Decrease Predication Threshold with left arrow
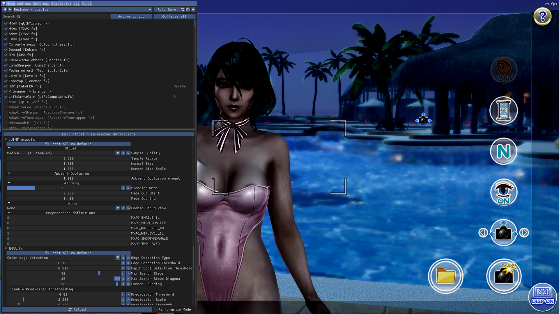The height and width of the screenshot is (314, 559). [123, 295]
